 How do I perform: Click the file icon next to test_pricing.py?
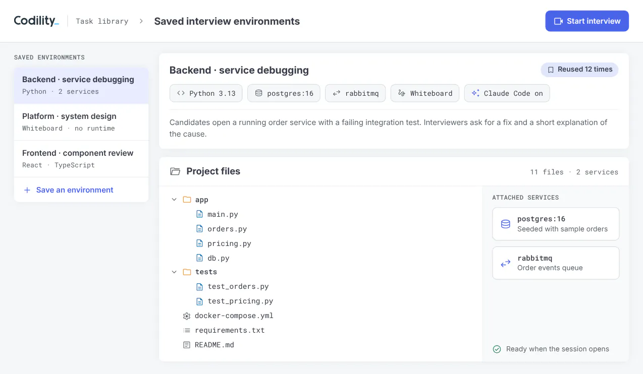(x=199, y=301)
